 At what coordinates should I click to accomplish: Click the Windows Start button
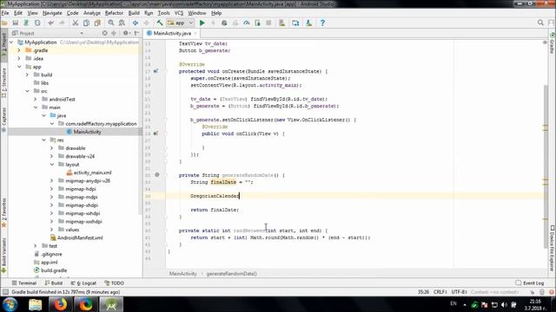coord(10,304)
